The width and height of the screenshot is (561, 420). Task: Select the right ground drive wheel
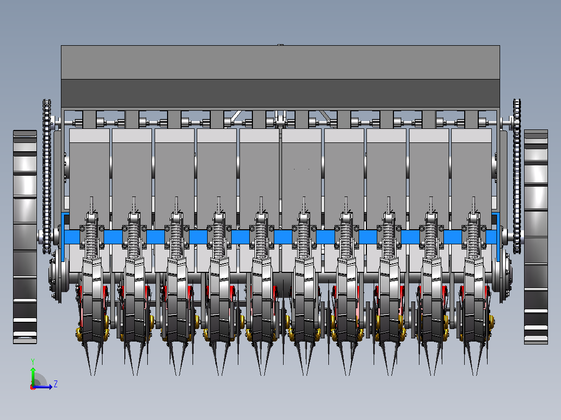(x=536, y=237)
